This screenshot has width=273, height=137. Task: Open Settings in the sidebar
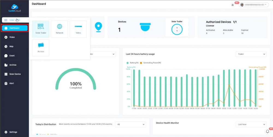pos(13,132)
